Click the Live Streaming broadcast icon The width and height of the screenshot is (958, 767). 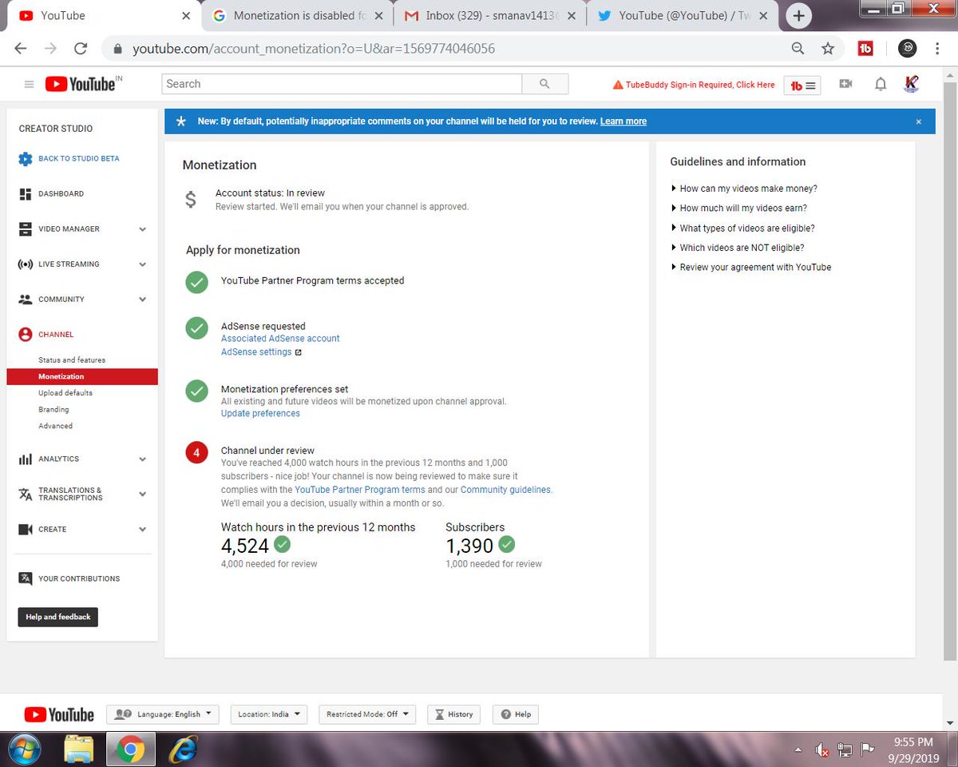(25, 264)
